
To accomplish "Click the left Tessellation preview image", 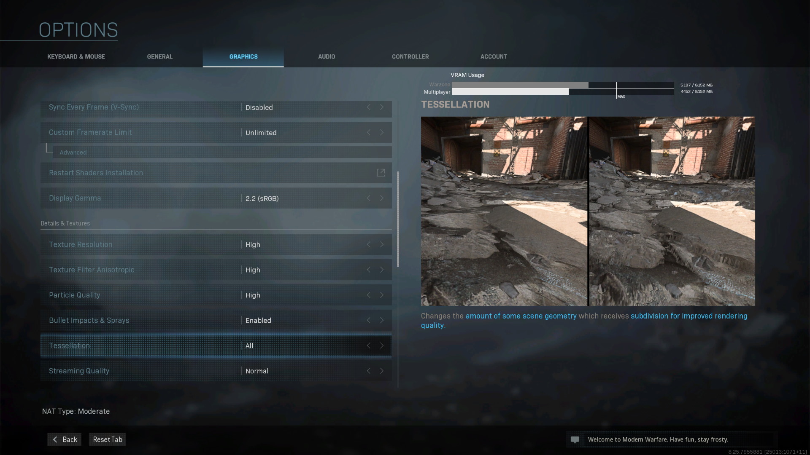I will [x=504, y=211].
